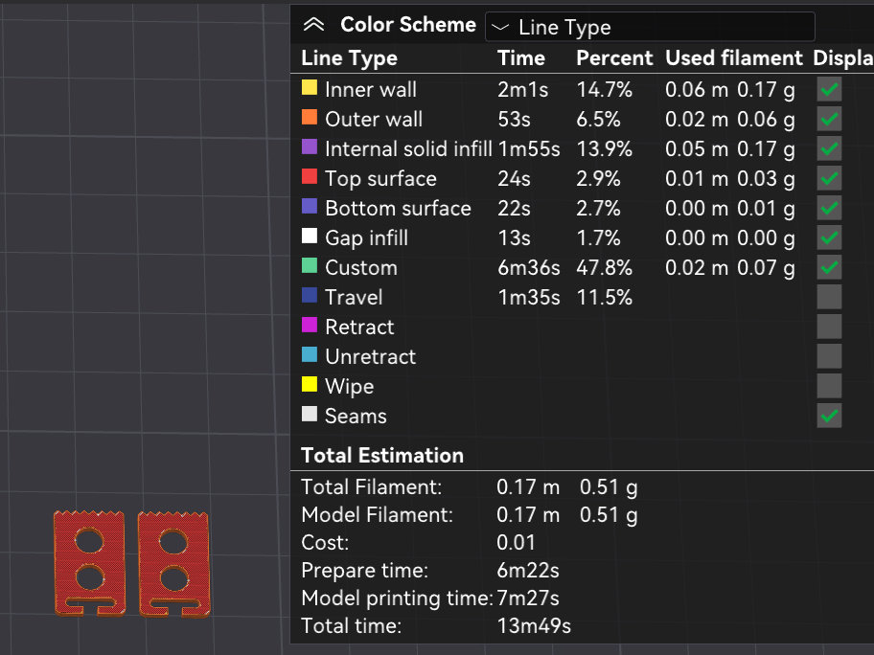Screen dimensions: 874x655
Task: Select the Bottom surface row label
Action: pyautogui.click(x=398, y=209)
